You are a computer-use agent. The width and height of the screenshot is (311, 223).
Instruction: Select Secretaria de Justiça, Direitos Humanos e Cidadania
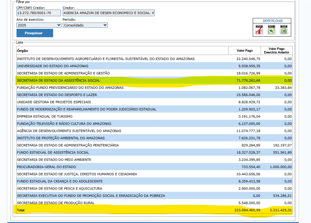[154, 174]
